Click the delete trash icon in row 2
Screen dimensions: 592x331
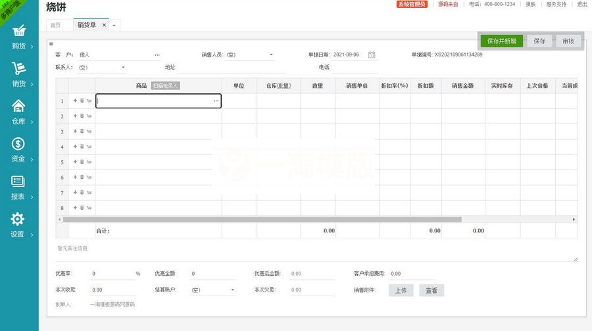[x=82, y=116]
